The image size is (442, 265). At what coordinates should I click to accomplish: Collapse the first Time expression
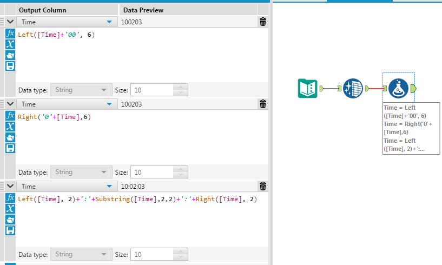point(10,22)
